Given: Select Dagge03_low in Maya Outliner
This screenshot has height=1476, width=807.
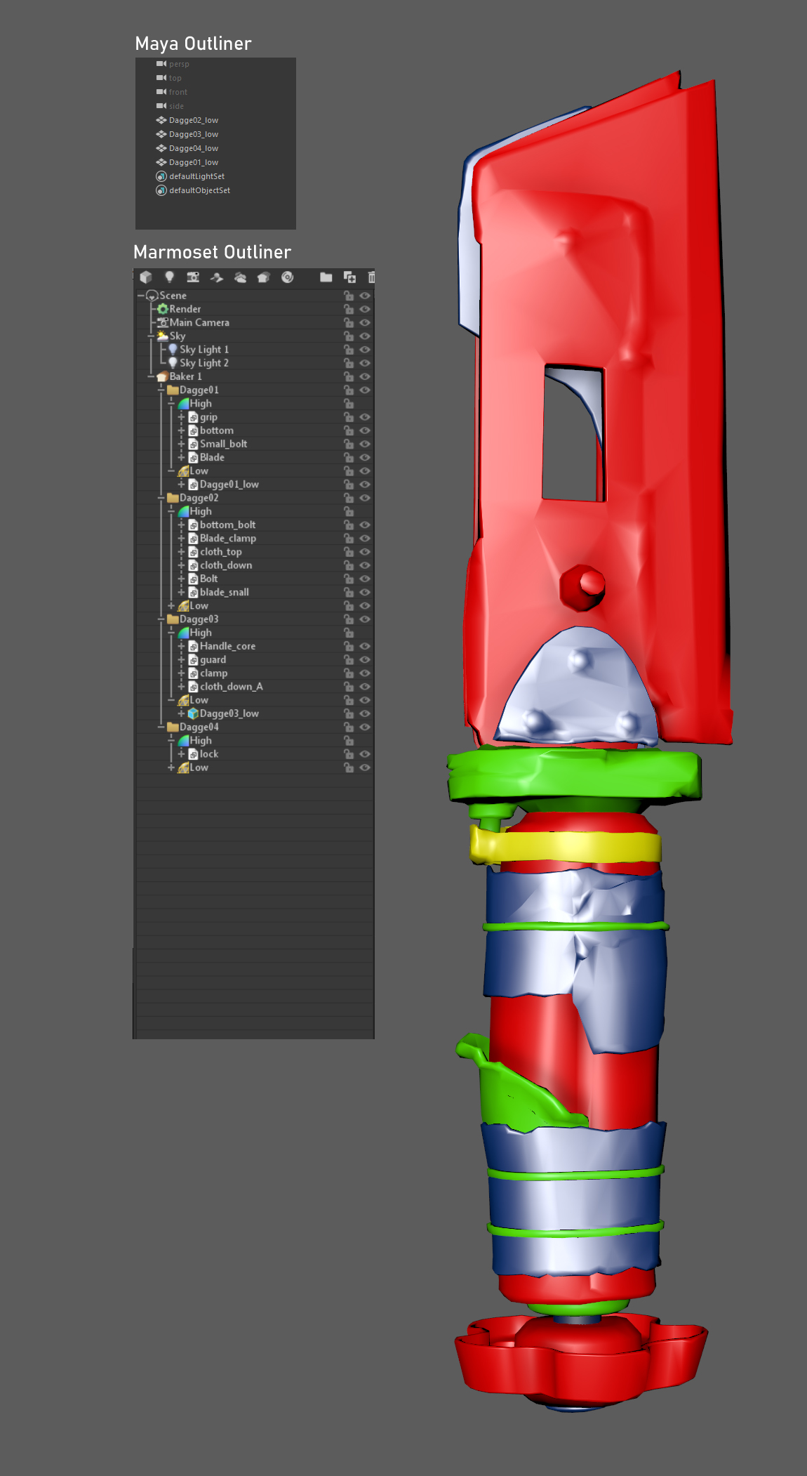Looking at the screenshot, I should click(x=194, y=134).
